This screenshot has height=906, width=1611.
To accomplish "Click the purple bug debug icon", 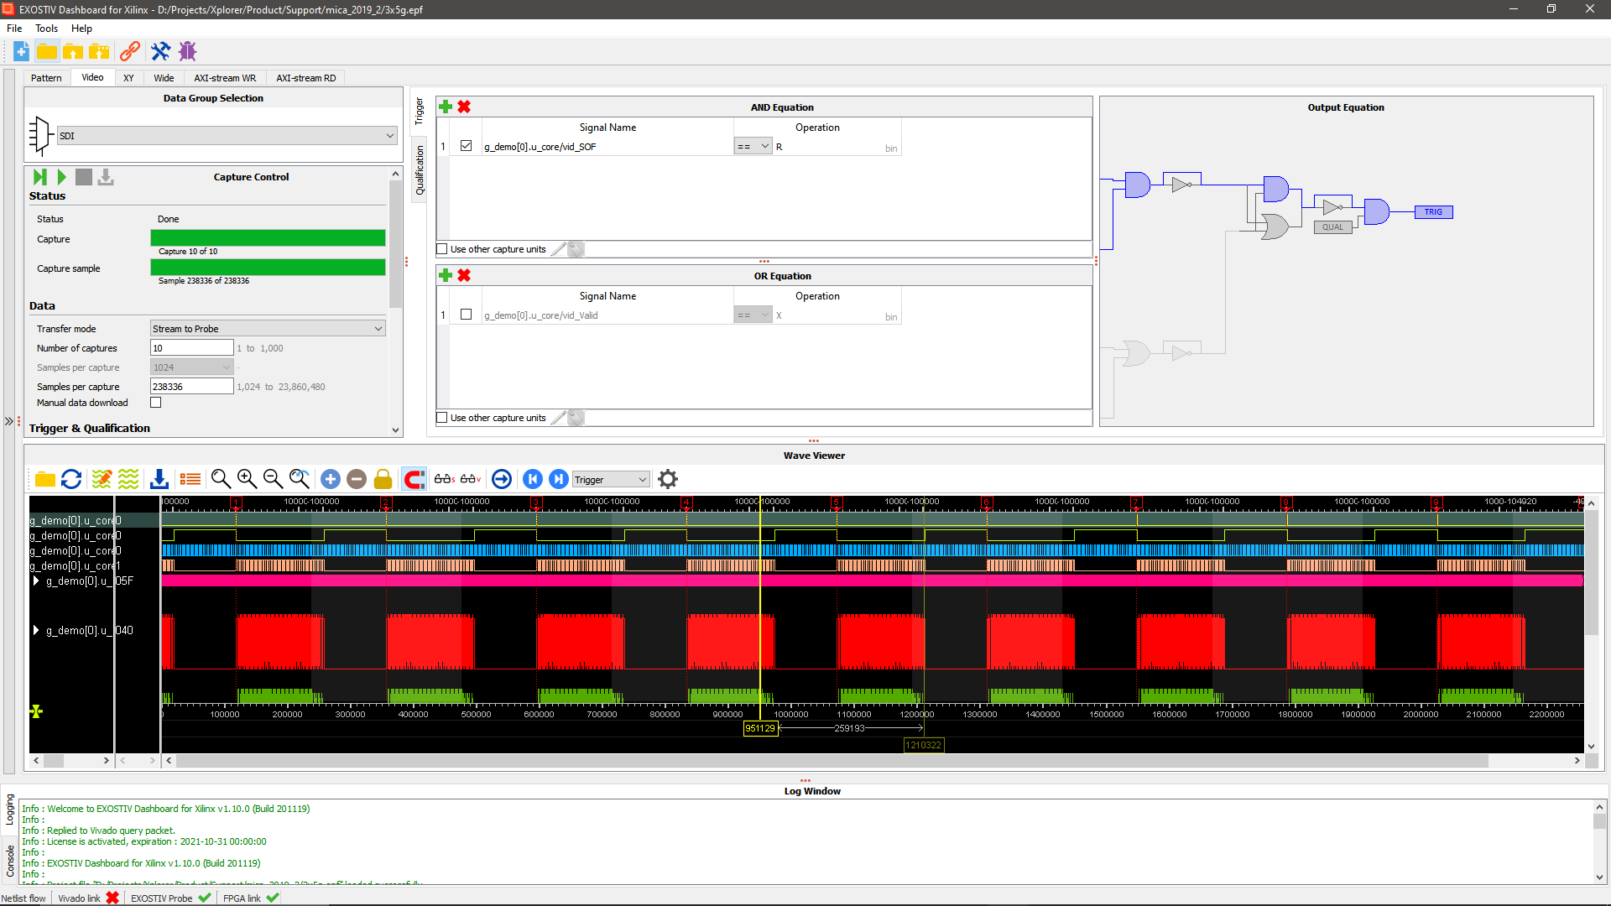I will pyautogui.click(x=187, y=51).
